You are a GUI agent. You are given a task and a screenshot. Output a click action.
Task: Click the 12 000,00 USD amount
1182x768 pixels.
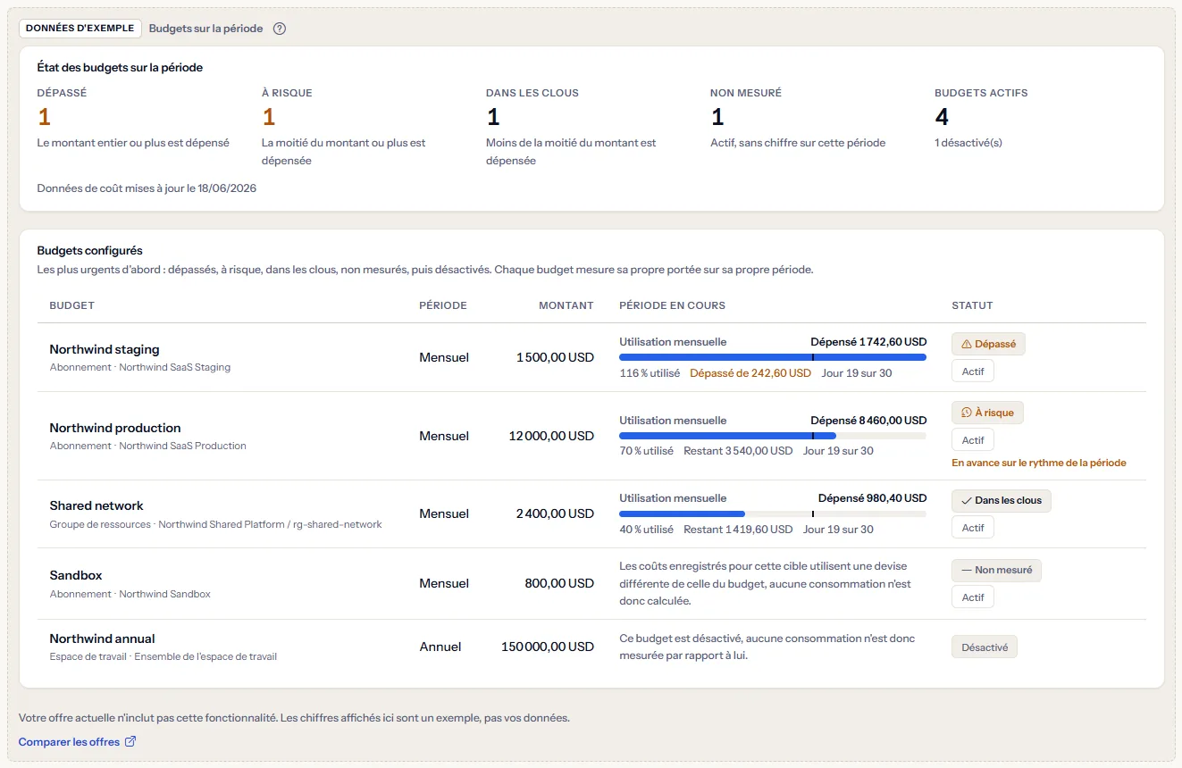[551, 436]
